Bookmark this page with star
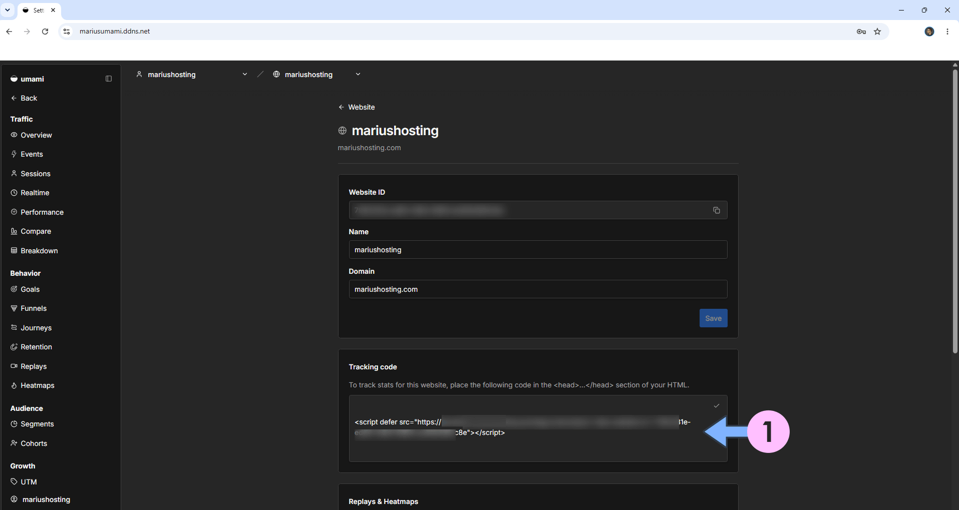The height and width of the screenshot is (510, 959). 877,32
